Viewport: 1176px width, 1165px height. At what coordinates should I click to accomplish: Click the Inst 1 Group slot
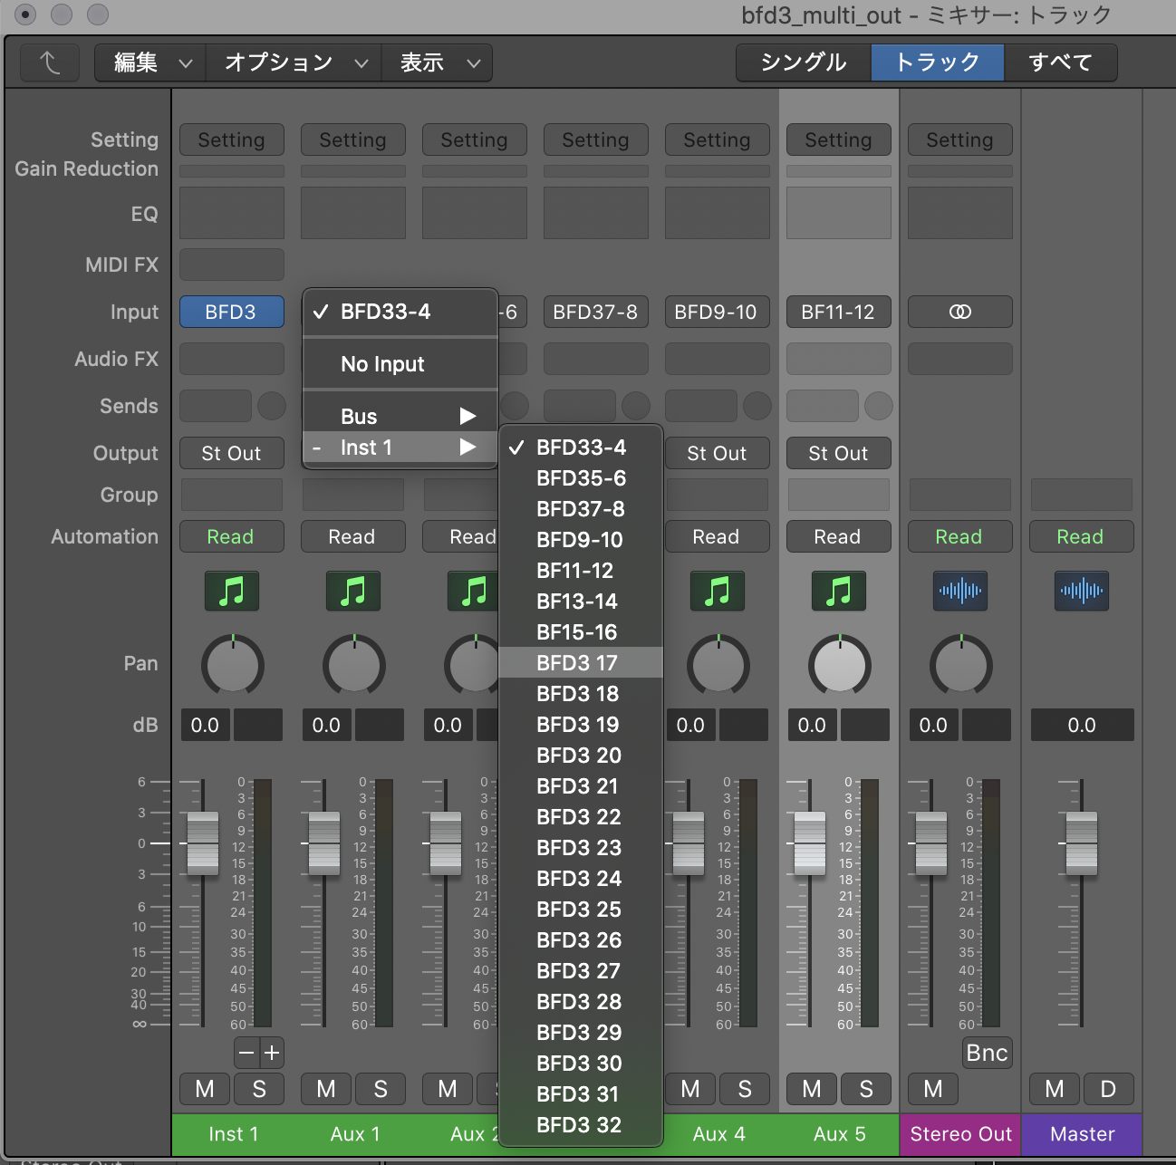point(232,495)
